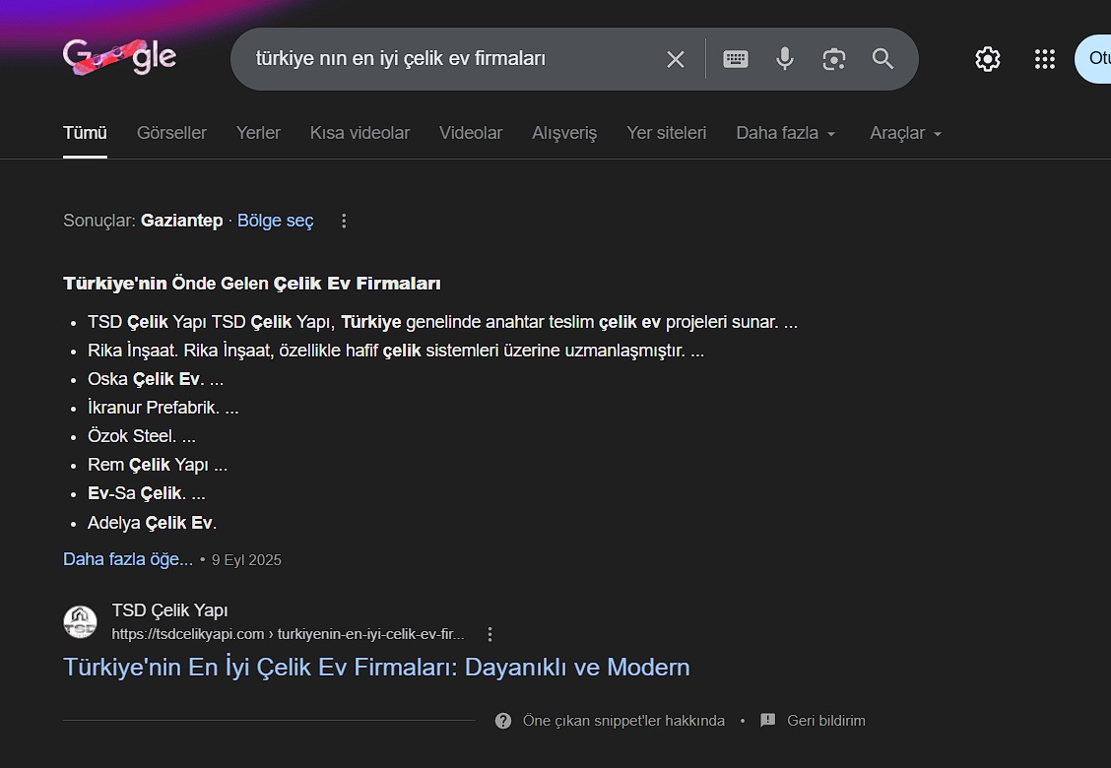
Task: Search by image using camera lens icon
Action: [833, 59]
